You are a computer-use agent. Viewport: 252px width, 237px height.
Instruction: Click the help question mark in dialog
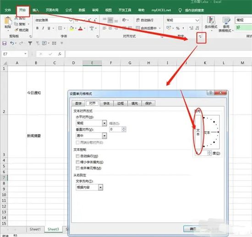pyautogui.click(x=211, y=93)
